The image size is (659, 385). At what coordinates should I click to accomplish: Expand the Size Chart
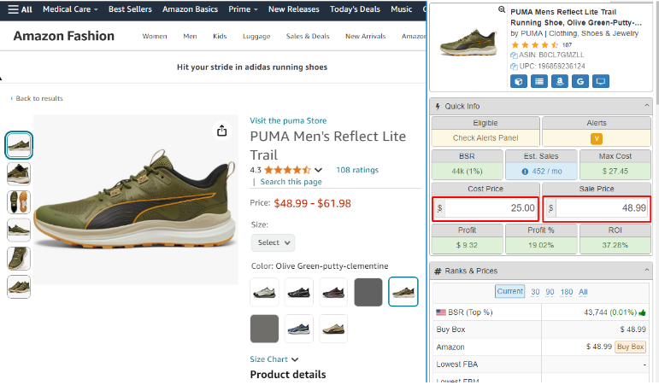274,359
